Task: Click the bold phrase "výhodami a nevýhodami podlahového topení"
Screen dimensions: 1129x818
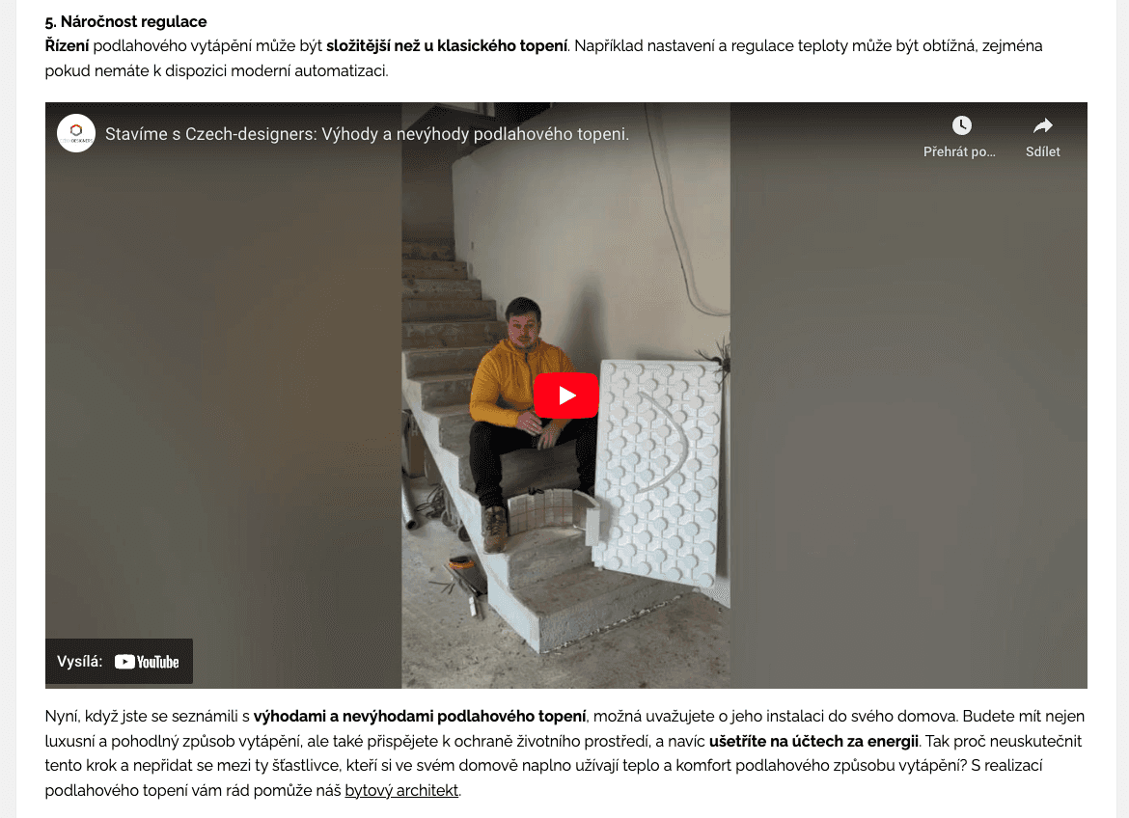Action: [x=420, y=717]
